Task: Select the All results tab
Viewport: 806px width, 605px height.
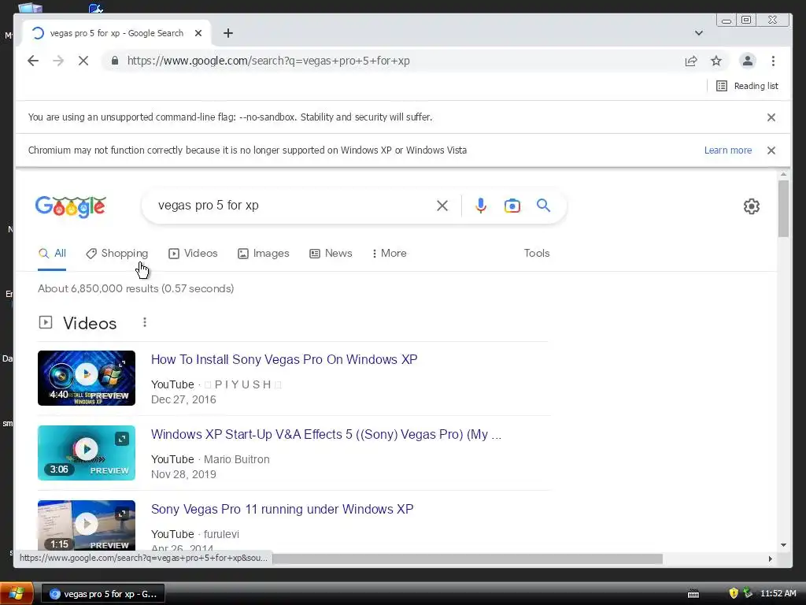Action: point(52,253)
